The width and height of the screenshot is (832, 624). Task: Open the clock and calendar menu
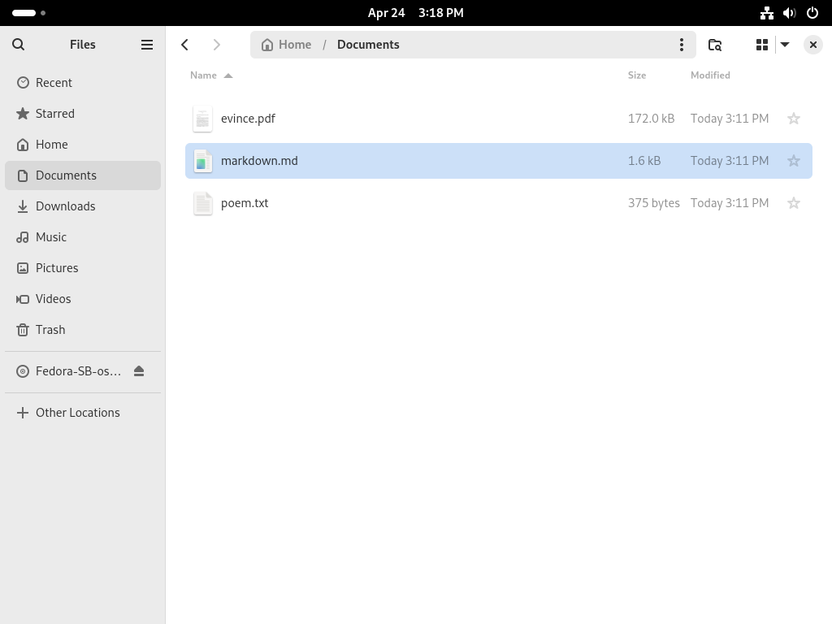tap(415, 13)
